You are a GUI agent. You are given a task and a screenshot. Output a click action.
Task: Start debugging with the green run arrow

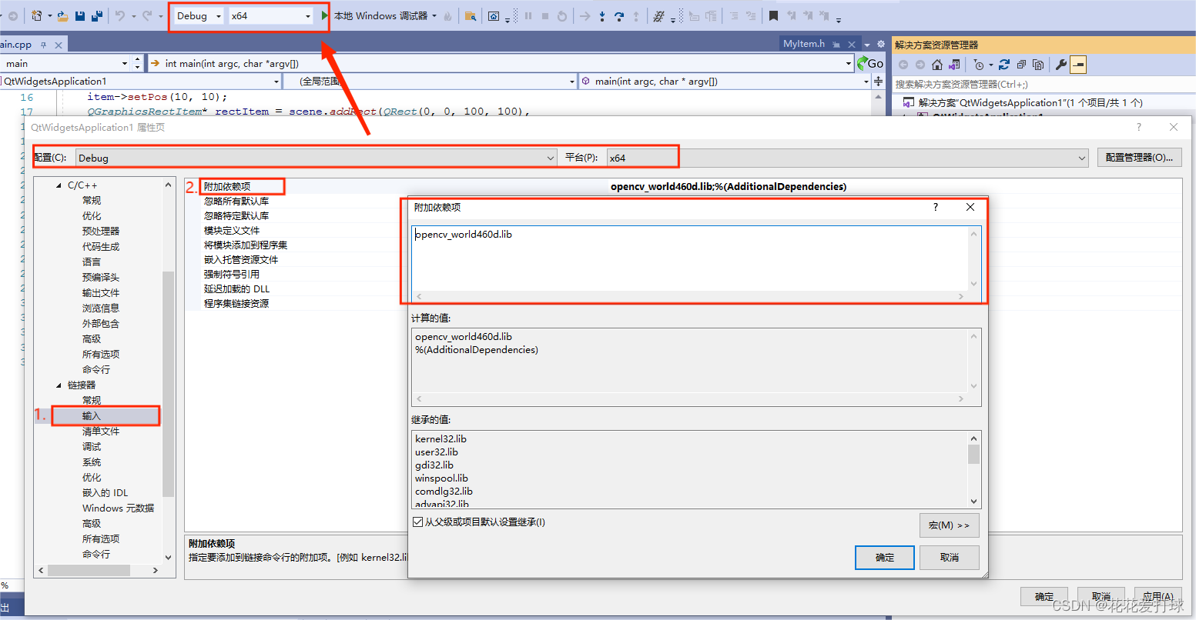324,15
